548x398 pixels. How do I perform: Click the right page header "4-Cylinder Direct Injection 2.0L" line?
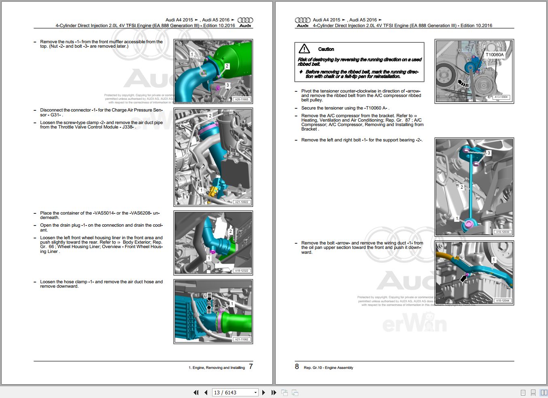tap(402, 25)
